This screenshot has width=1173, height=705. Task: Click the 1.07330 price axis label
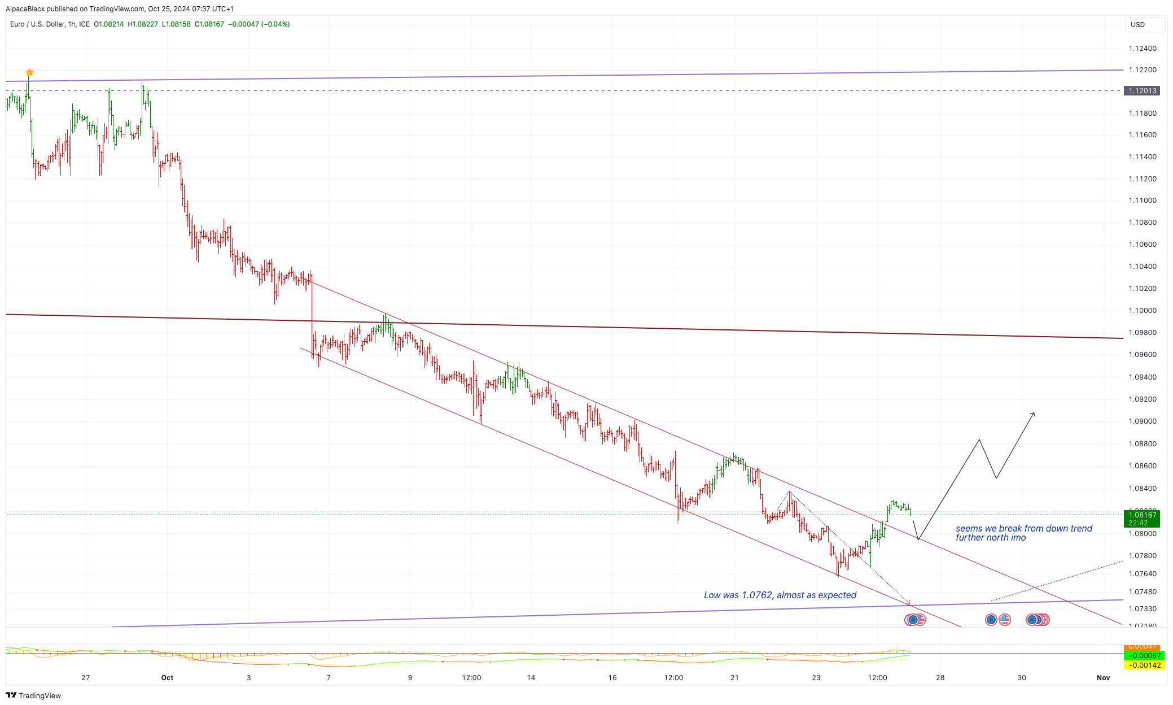1143,608
